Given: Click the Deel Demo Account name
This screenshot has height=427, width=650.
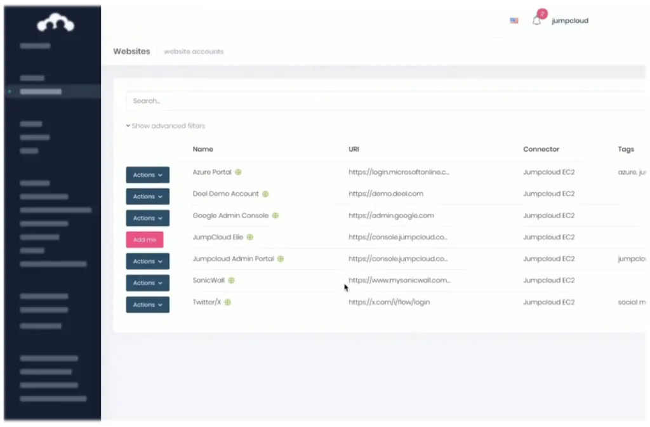Looking at the screenshot, I should click(x=225, y=194).
